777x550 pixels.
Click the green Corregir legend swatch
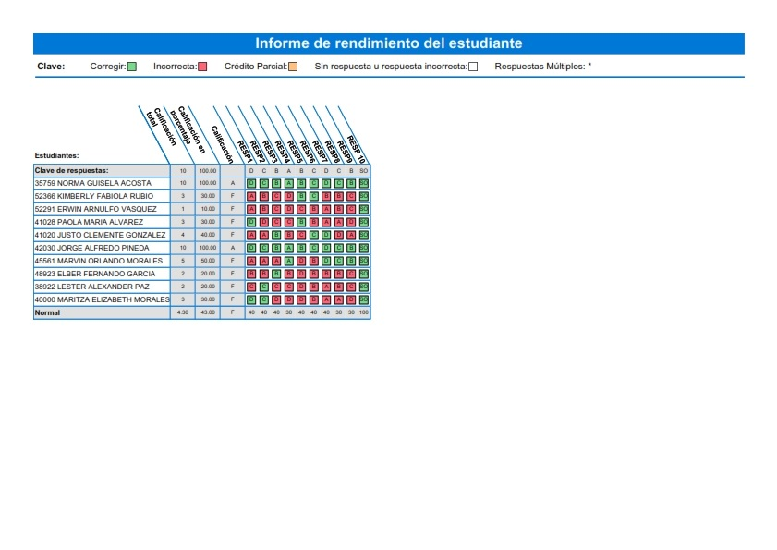click(132, 67)
